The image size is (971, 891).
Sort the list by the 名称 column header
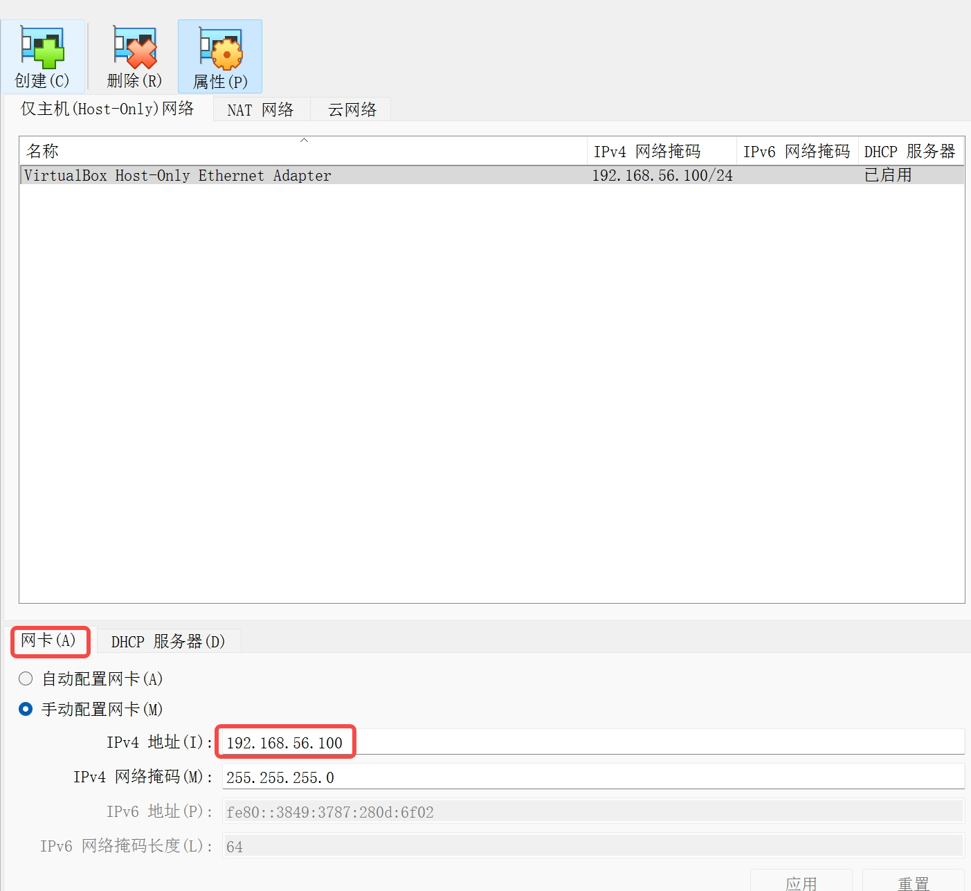point(303,151)
